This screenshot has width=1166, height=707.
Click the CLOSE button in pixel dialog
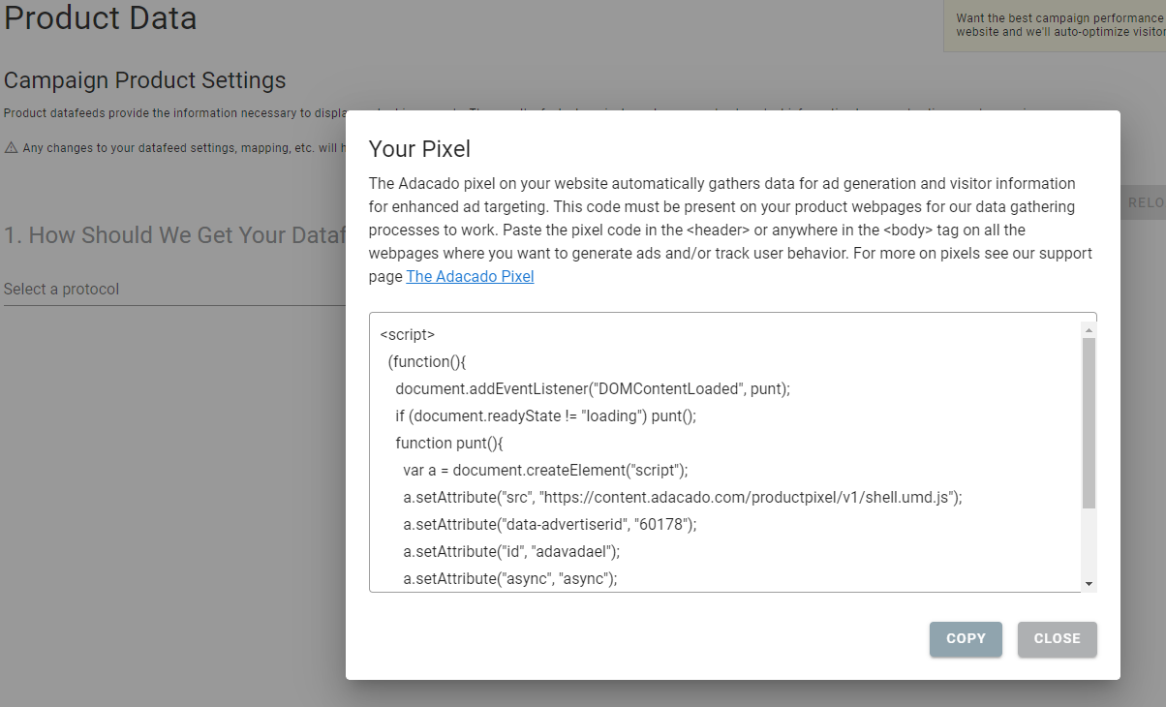point(1058,639)
